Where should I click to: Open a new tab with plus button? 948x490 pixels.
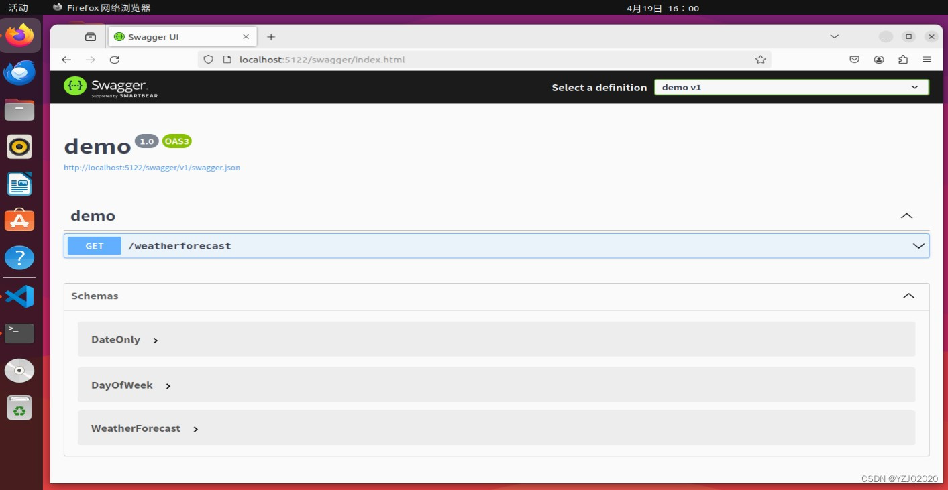coord(271,37)
